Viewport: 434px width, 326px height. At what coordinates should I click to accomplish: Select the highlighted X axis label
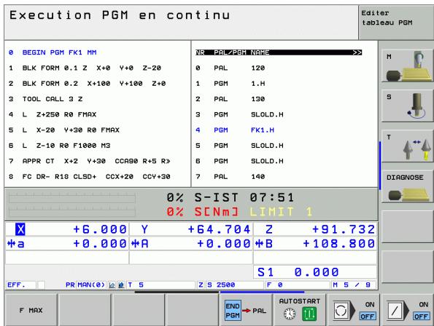pyautogui.click(x=20, y=229)
